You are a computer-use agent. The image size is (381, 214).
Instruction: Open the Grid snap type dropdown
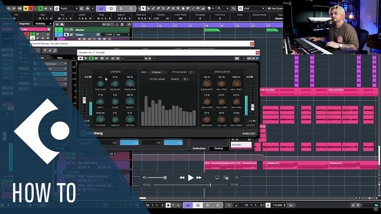pyautogui.click(x=254, y=8)
